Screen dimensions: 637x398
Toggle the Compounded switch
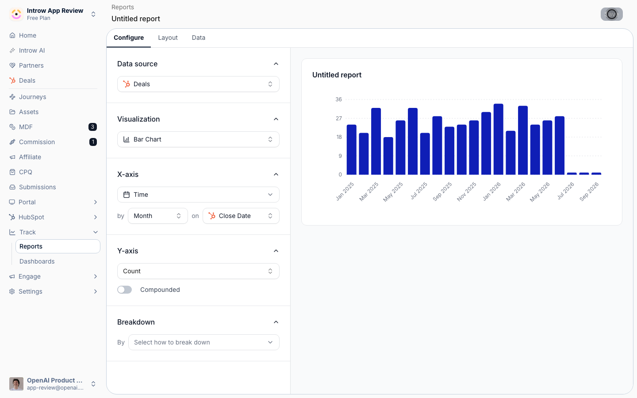125,290
